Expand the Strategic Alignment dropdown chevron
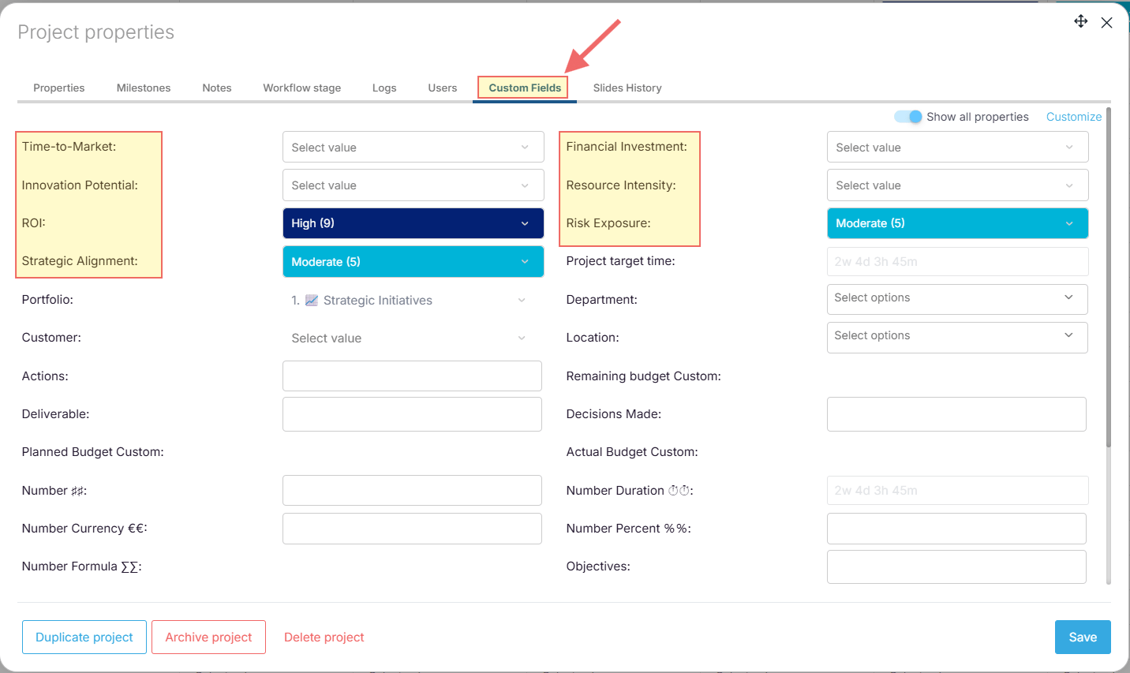Image resolution: width=1130 pixels, height=673 pixels. tap(525, 262)
